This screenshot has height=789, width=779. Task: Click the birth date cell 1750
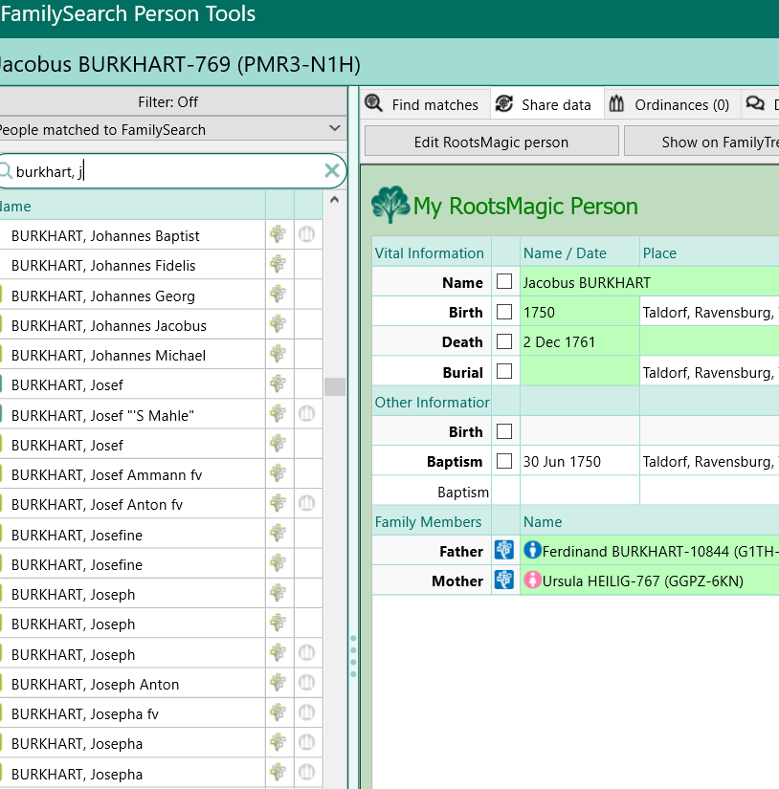[580, 312]
